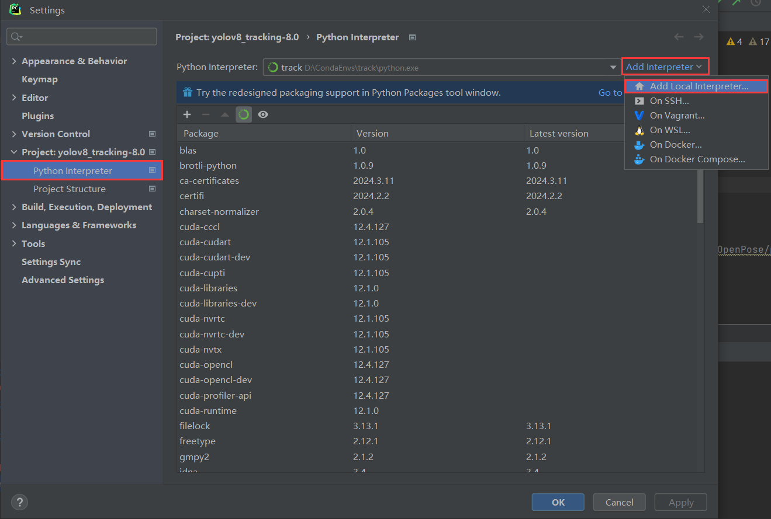Expand Appearance & Behavior section
This screenshot has height=519, width=771.
[x=14, y=61]
